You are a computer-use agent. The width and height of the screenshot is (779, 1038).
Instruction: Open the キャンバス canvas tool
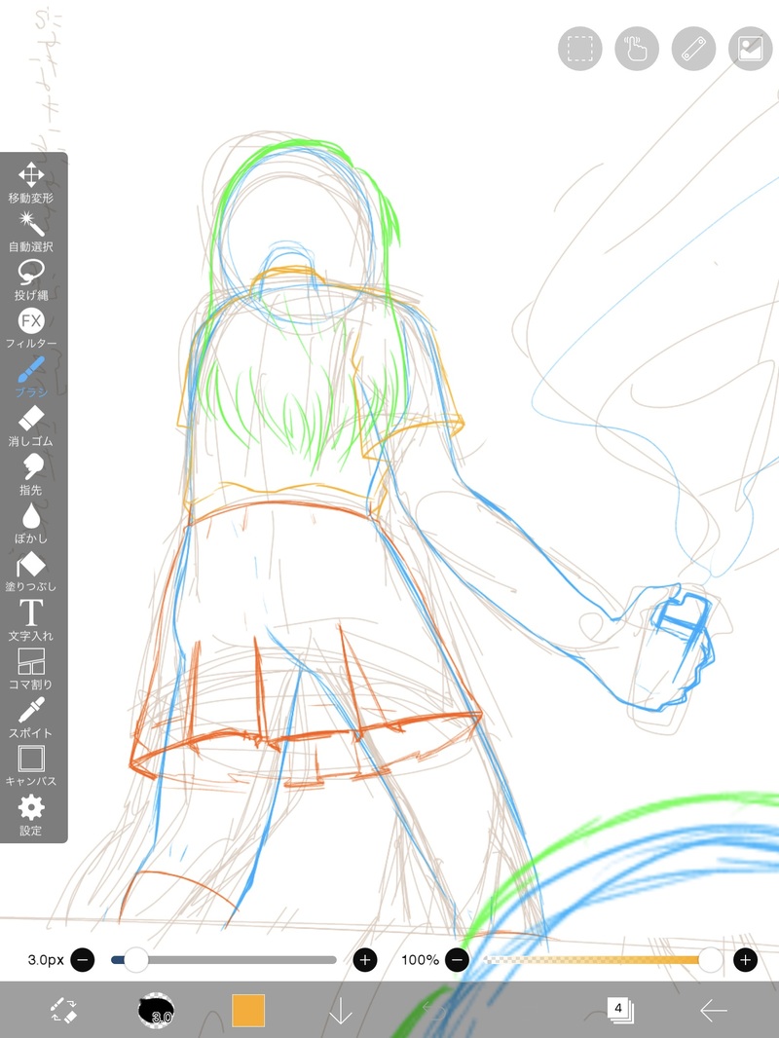tap(31, 766)
